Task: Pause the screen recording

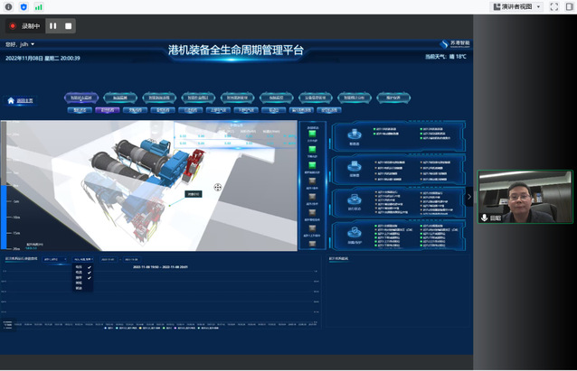Action: tap(53, 26)
